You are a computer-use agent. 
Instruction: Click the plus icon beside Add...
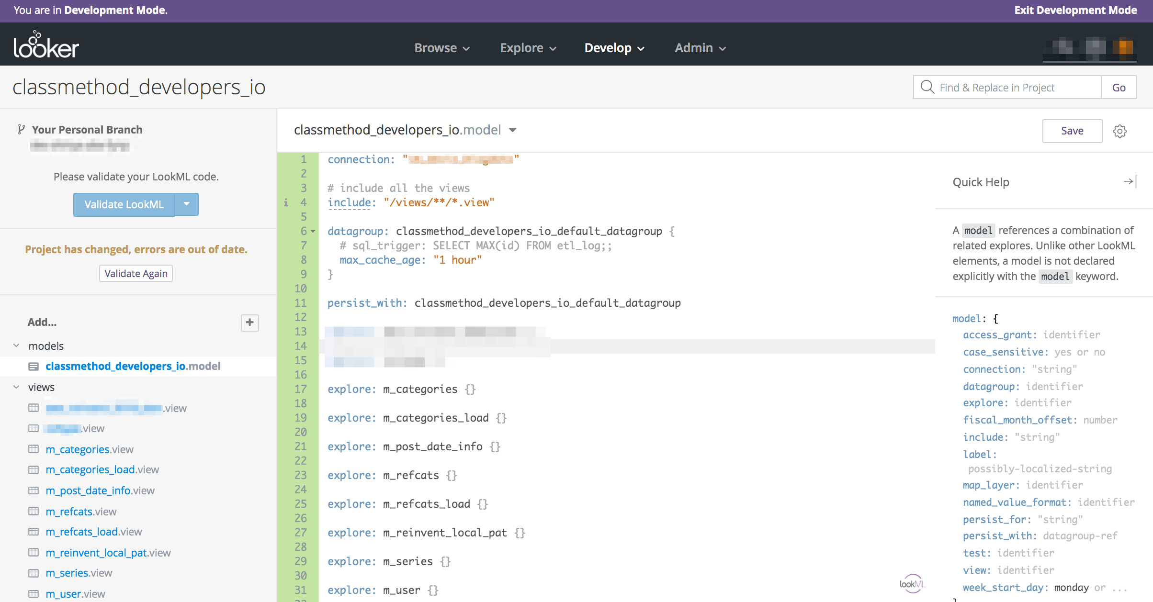tap(249, 323)
